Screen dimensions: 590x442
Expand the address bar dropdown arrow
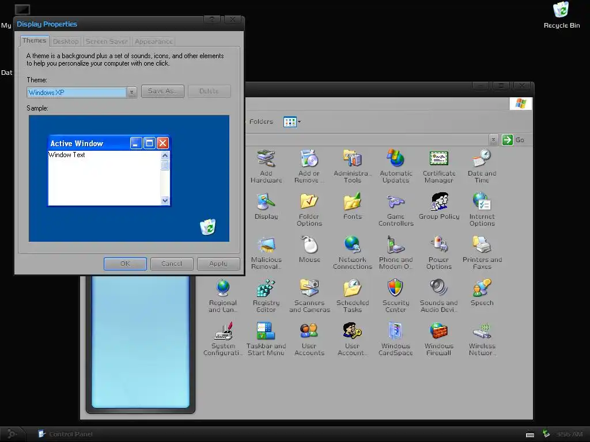493,140
